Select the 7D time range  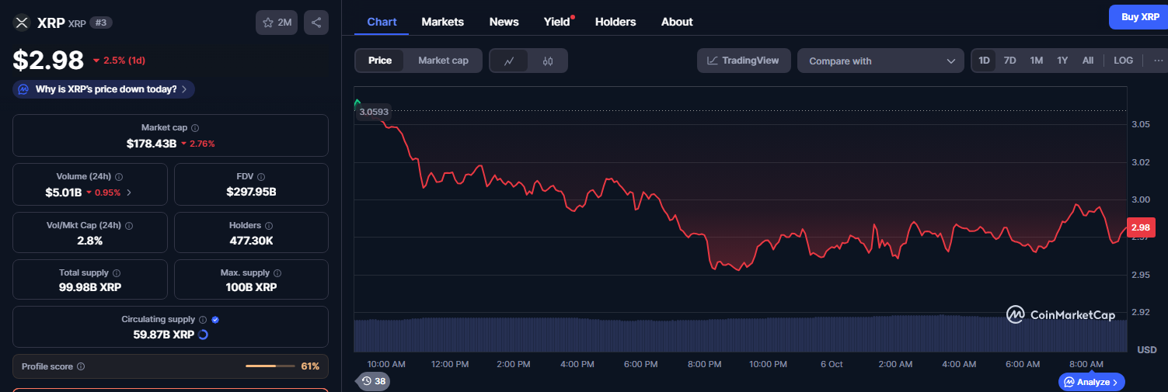point(1009,61)
